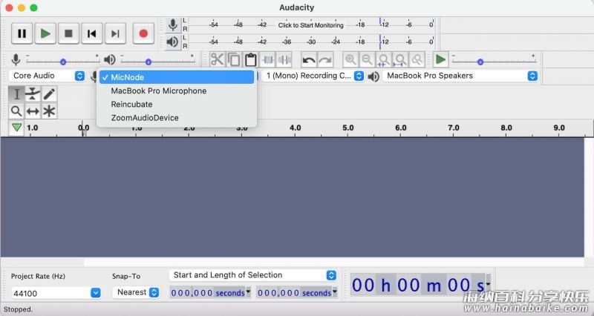Select the Zoom magnifier tool

[16, 111]
